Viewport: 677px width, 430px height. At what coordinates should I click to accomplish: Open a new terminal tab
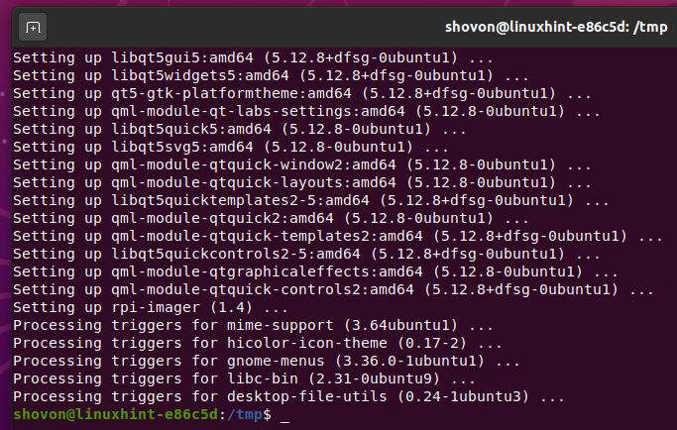pyautogui.click(x=33, y=26)
